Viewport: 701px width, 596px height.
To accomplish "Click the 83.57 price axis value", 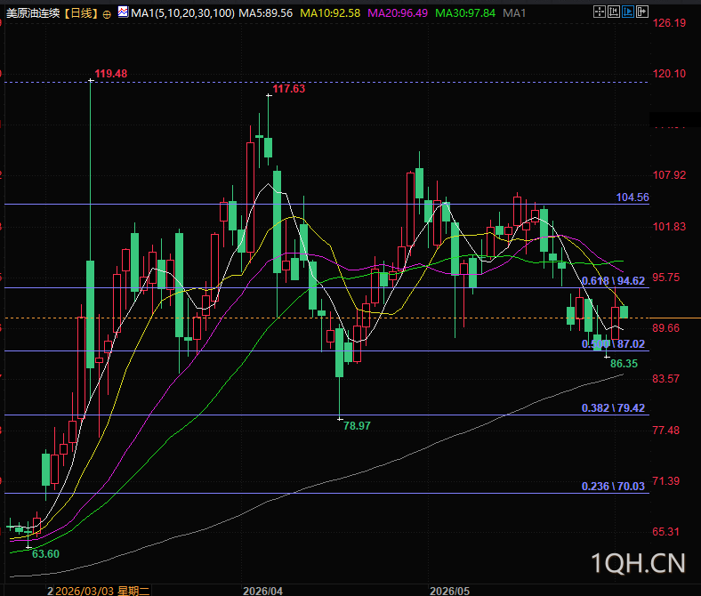I will (665, 379).
